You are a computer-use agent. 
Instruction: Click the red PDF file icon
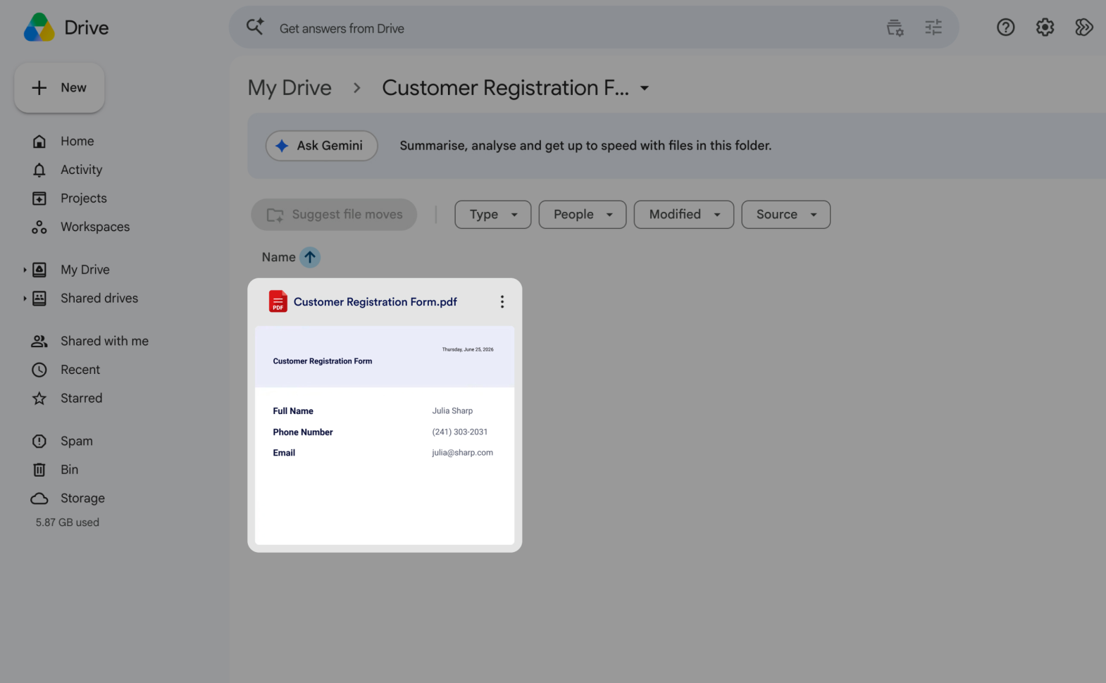point(278,301)
